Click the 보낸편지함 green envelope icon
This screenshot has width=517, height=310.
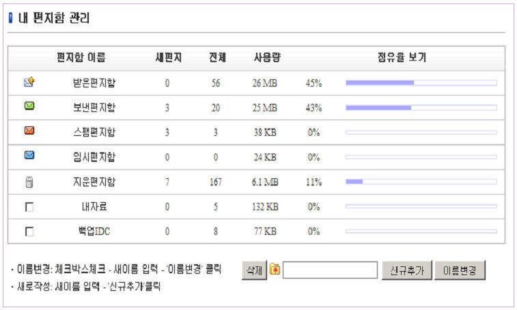[x=29, y=107]
